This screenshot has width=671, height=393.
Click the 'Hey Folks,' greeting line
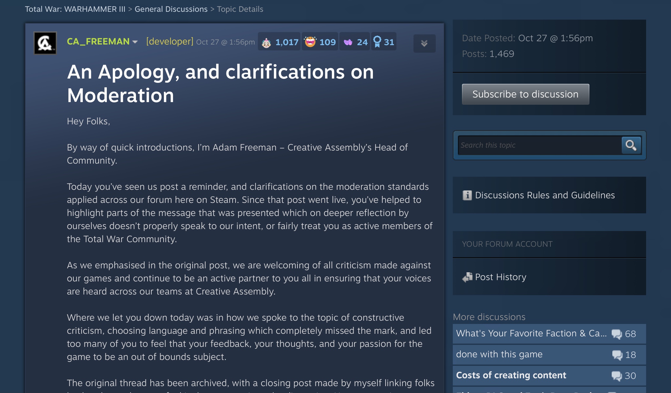coord(88,121)
